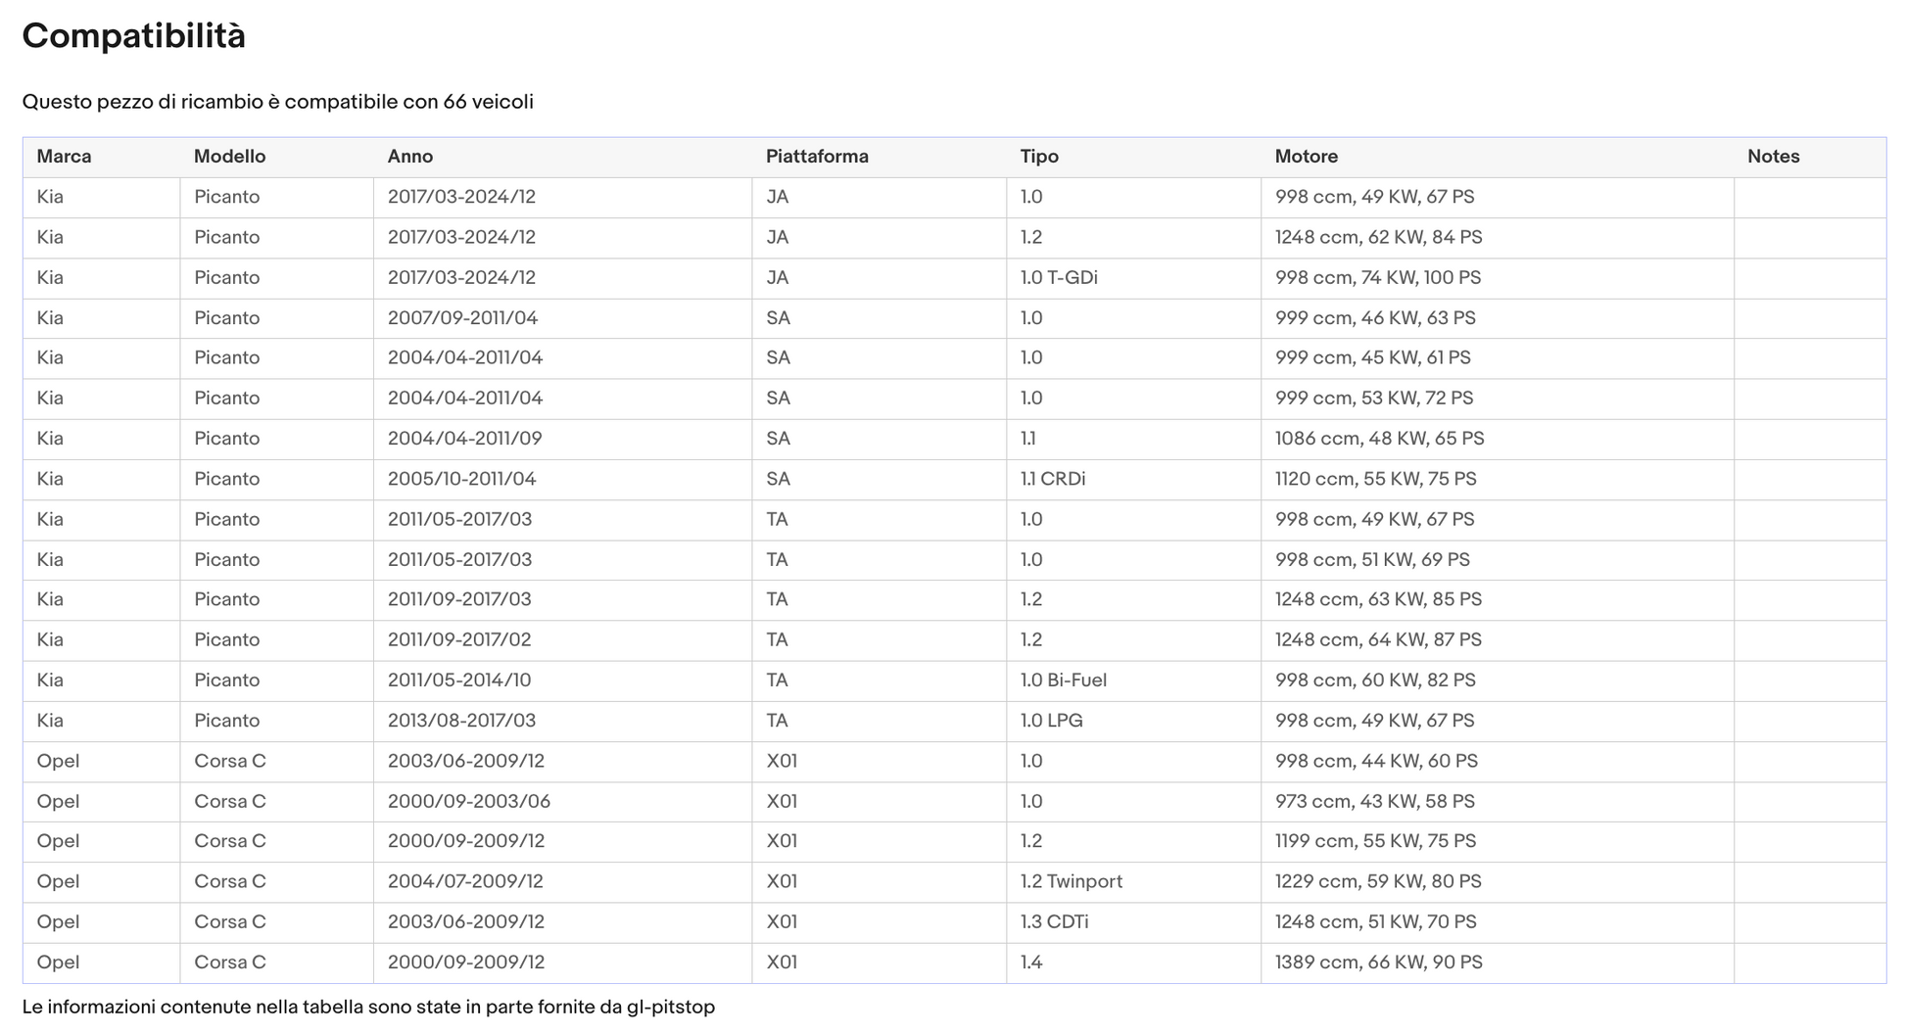Click the '999 ccm, 46 KW, 63 PS' cell
This screenshot has width=1906, height=1033.
[1498, 318]
